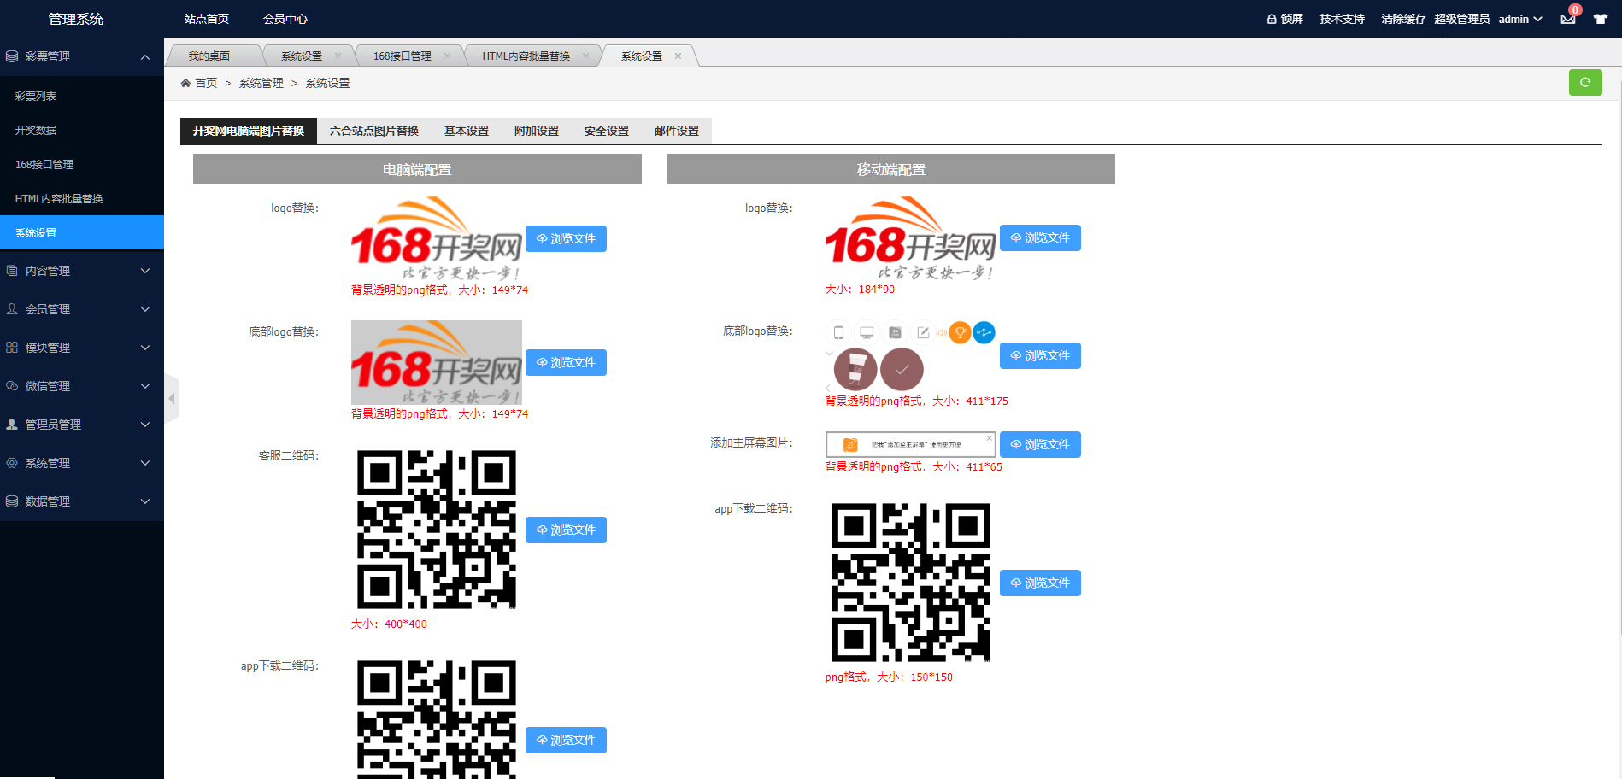
Task: Click the lock screen icon (锁屏)
Action: 1284,19
